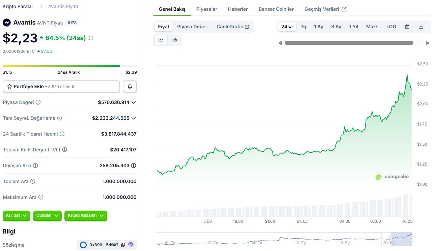435x251 pixels.
Task: Select the 7g time range
Action: click(303, 27)
